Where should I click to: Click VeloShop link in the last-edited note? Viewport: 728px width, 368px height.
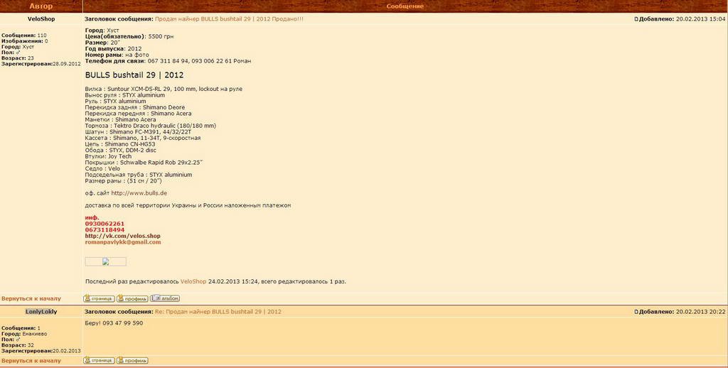coord(193,282)
